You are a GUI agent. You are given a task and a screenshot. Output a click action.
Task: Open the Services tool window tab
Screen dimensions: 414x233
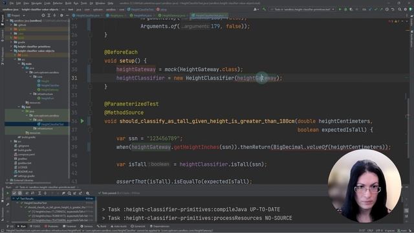click(x=86, y=226)
